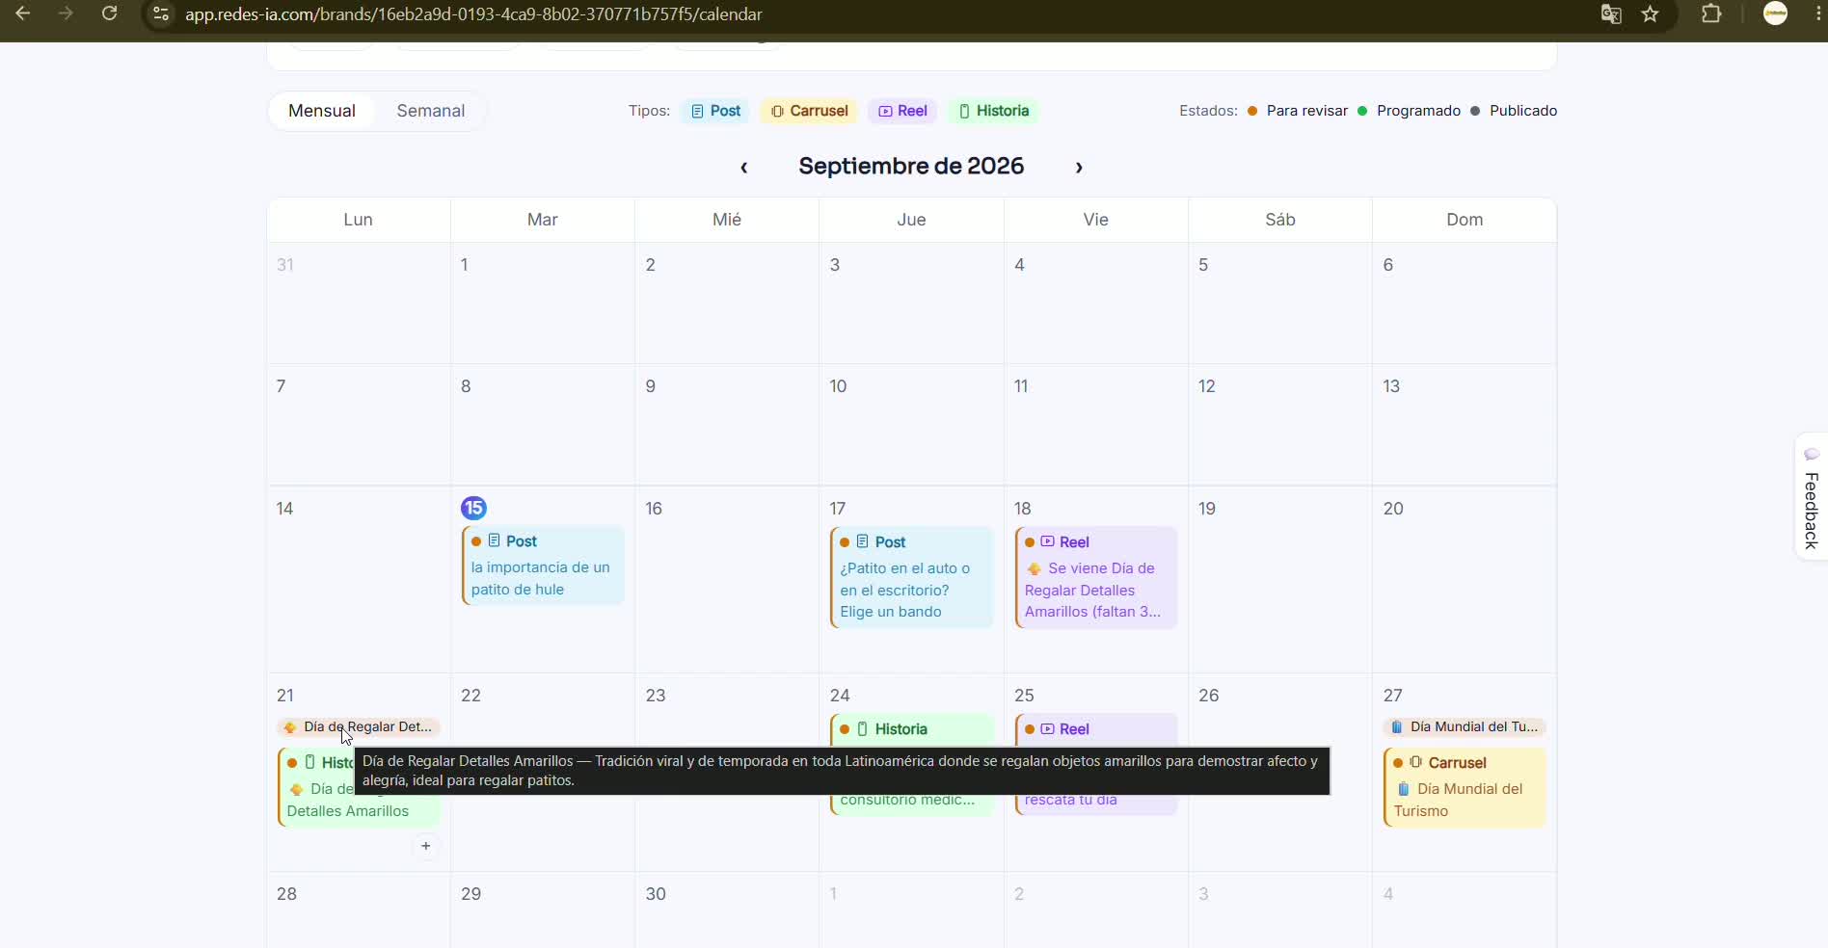Add content with plus button on day 21
Screen dimensions: 1828x948
[426, 846]
